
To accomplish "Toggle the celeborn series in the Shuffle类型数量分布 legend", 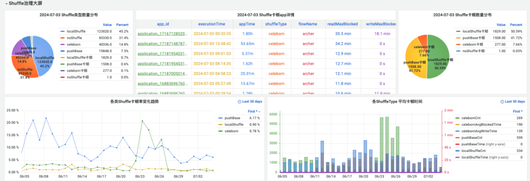I will coord(74,44).
